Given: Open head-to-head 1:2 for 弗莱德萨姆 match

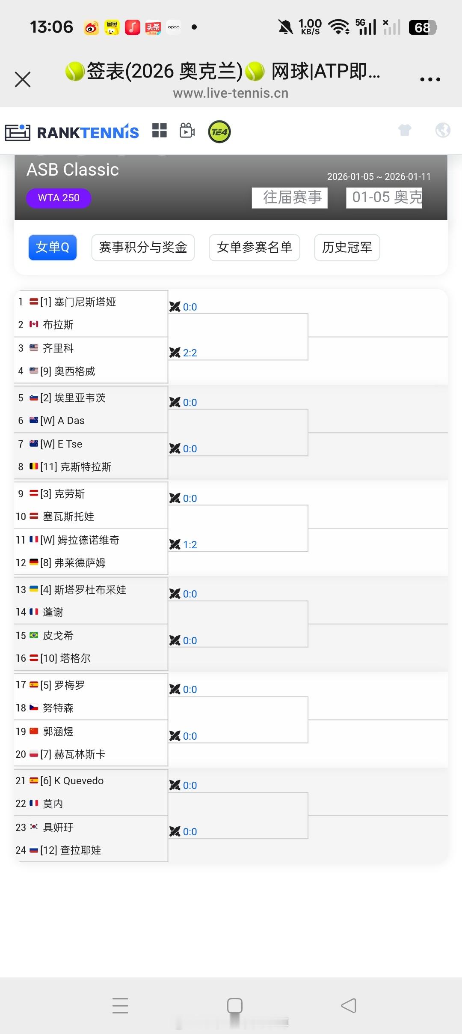Looking at the screenshot, I should coord(185,545).
